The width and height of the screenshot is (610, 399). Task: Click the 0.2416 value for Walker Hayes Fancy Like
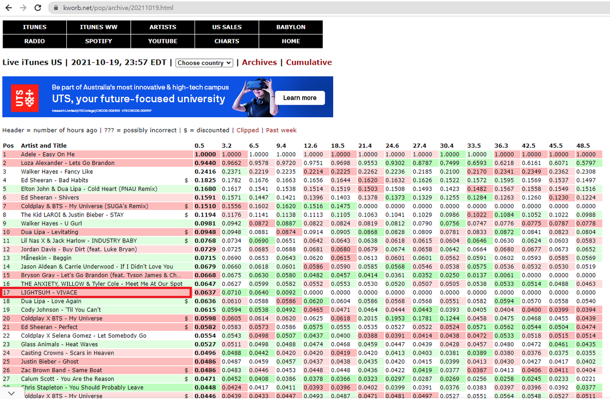click(x=205, y=172)
